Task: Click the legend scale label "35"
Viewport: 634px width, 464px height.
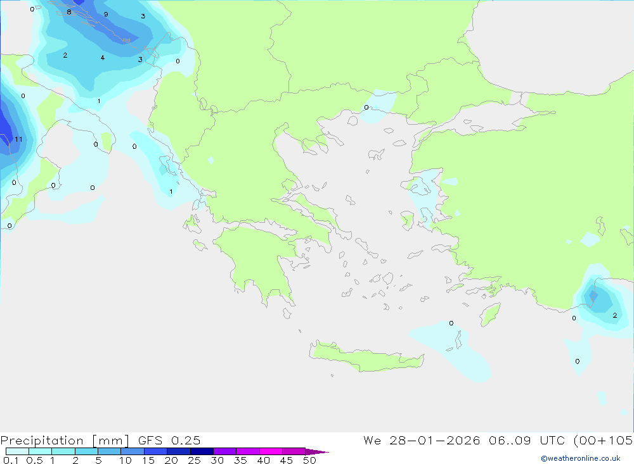Action: coord(240,460)
